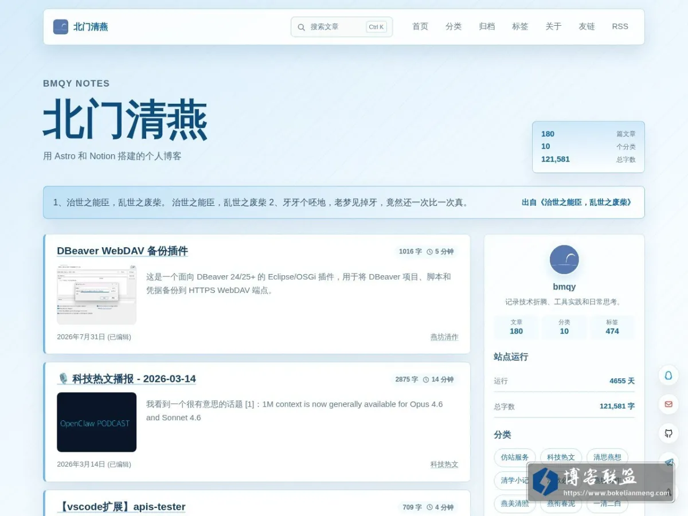Go to 首页 in navigation
688x516 pixels.
tap(420, 26)
